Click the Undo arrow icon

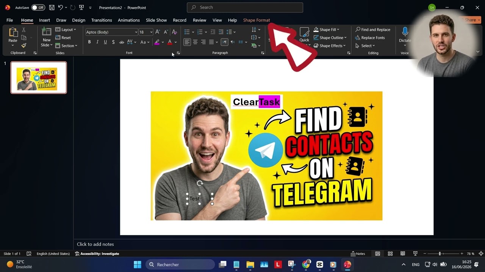(60, 8)
